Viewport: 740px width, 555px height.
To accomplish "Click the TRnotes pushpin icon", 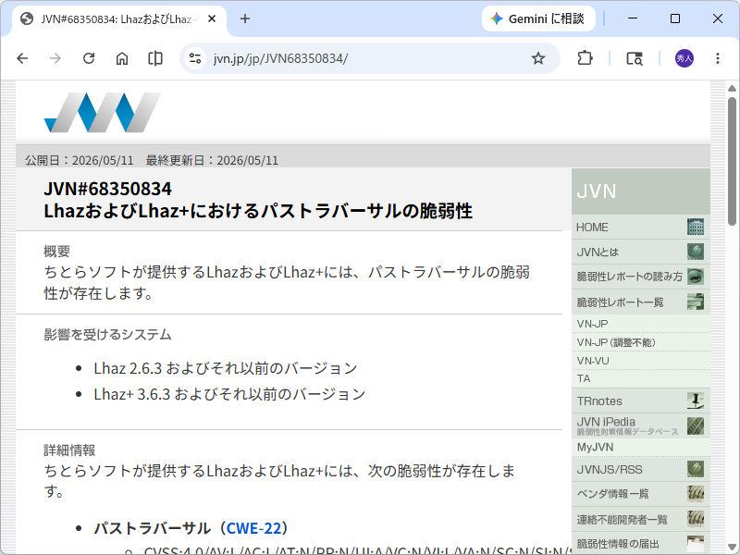I will point(696,401).
